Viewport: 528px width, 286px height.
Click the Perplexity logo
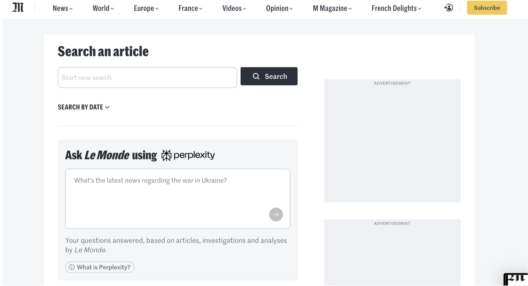coord(188,155)
